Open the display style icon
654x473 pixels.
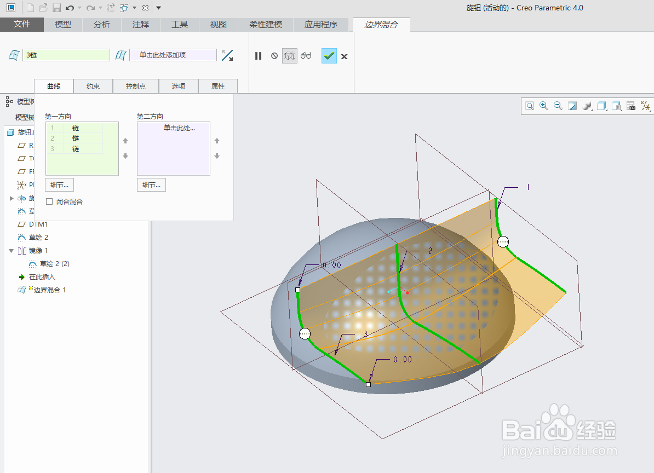pyautogui.click(x=587, y=106)
